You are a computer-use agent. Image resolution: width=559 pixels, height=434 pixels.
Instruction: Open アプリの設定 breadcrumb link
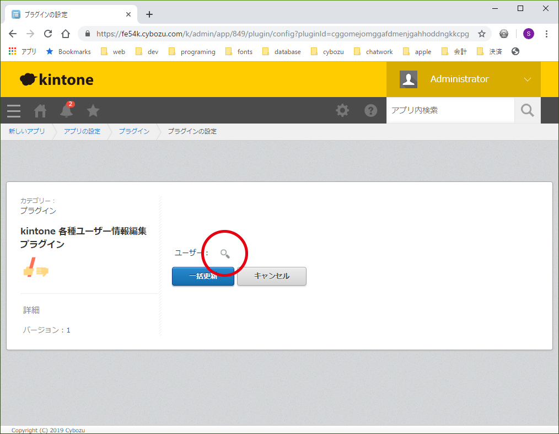pyautogui.click(x=82, y=131)
